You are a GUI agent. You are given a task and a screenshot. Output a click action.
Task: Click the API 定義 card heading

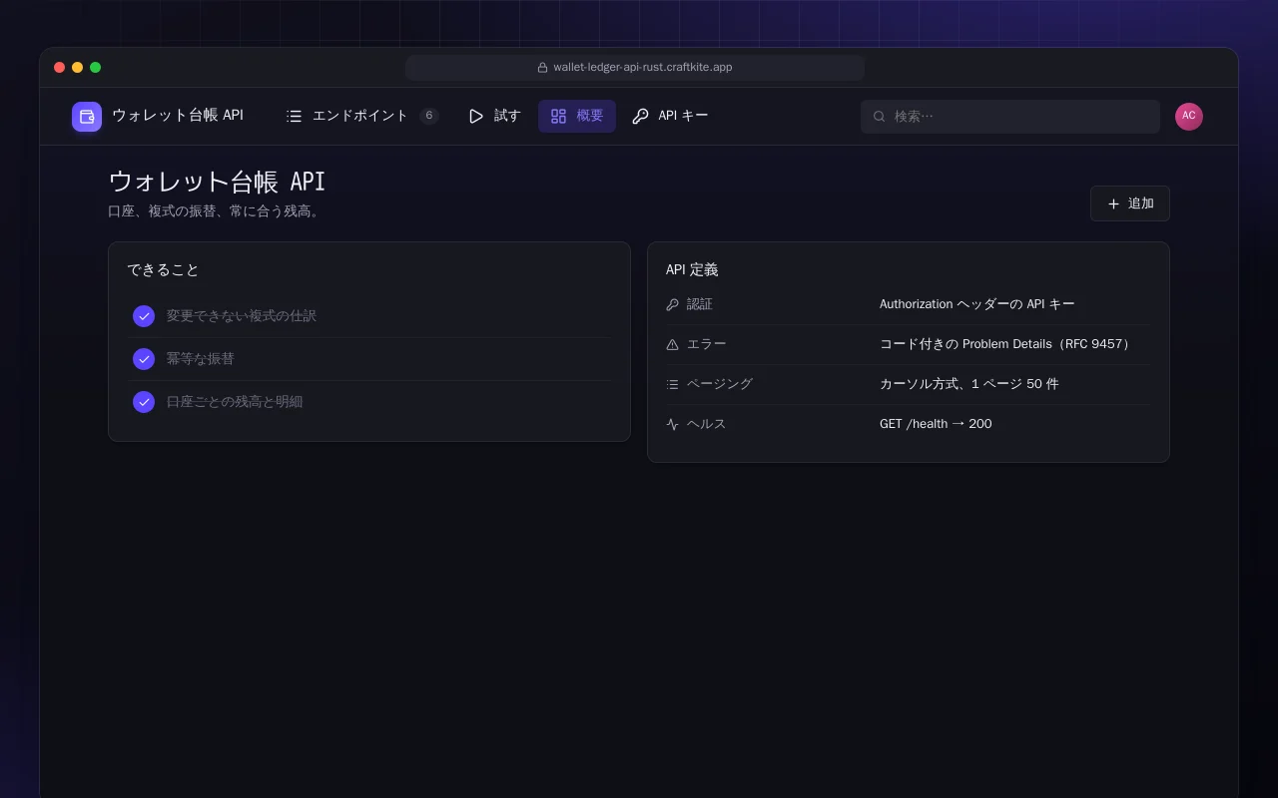pos(692,270)
